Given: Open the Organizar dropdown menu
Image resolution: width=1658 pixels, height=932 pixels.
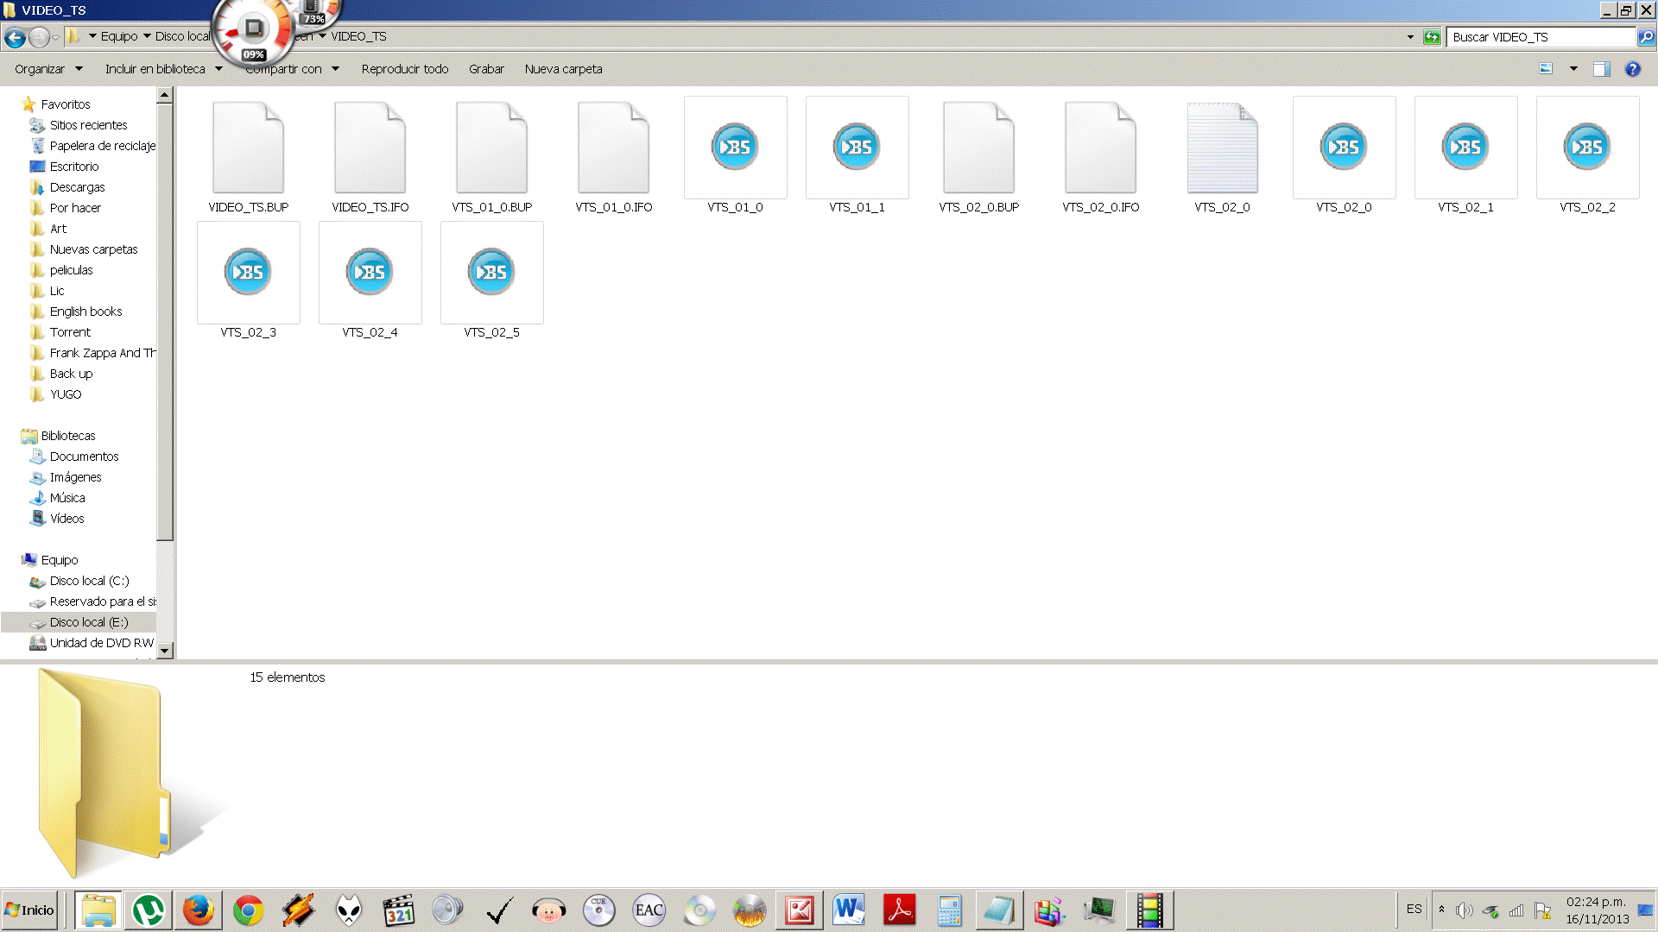Looking at the screenshot, I should (x=48, y=69).
